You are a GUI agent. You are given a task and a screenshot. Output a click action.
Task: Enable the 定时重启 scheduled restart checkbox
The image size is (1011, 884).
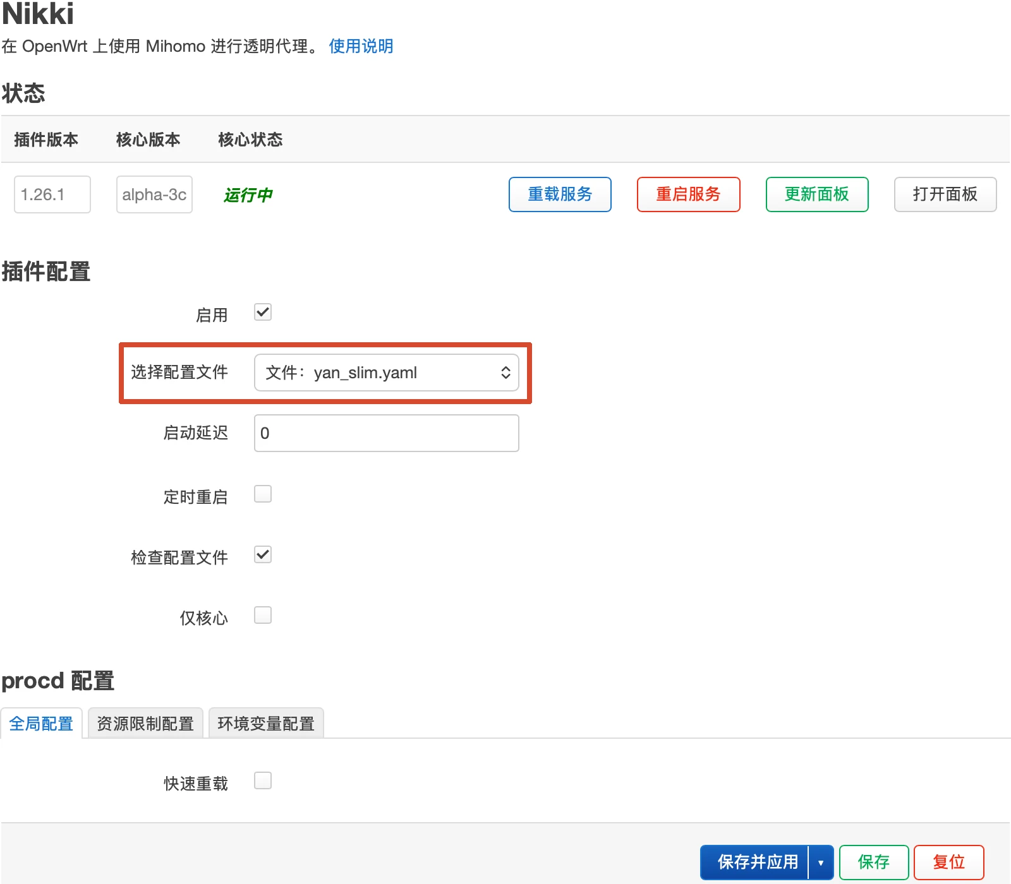tap(263, 494)
